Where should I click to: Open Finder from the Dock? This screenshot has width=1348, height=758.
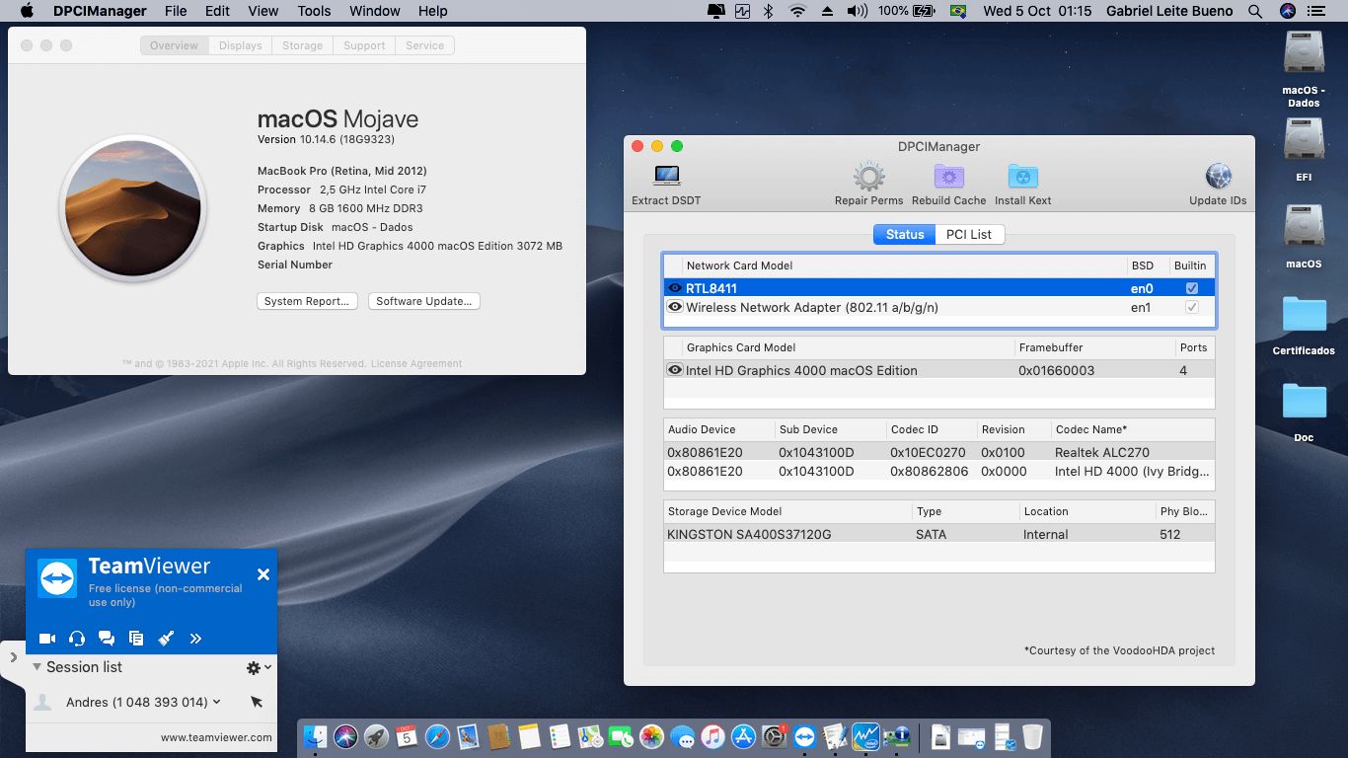click(x=316, y=736)
